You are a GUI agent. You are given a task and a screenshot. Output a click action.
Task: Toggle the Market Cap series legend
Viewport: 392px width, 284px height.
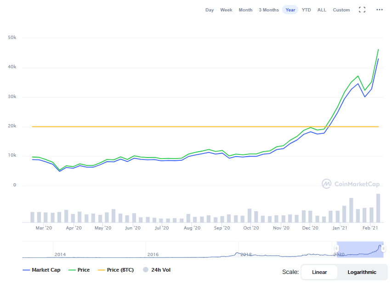tap(41, 270)
